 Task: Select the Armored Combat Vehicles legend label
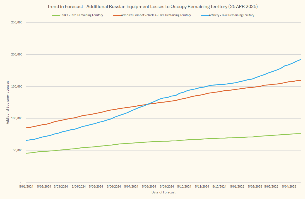point(156,15)
